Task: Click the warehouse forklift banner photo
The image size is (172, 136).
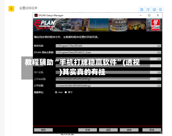Action: [x=80, y=25]
